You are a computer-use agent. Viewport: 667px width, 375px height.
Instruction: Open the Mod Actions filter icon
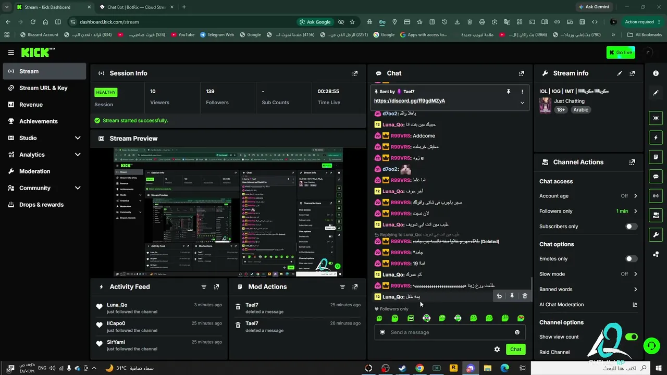(x=342, y=287)
